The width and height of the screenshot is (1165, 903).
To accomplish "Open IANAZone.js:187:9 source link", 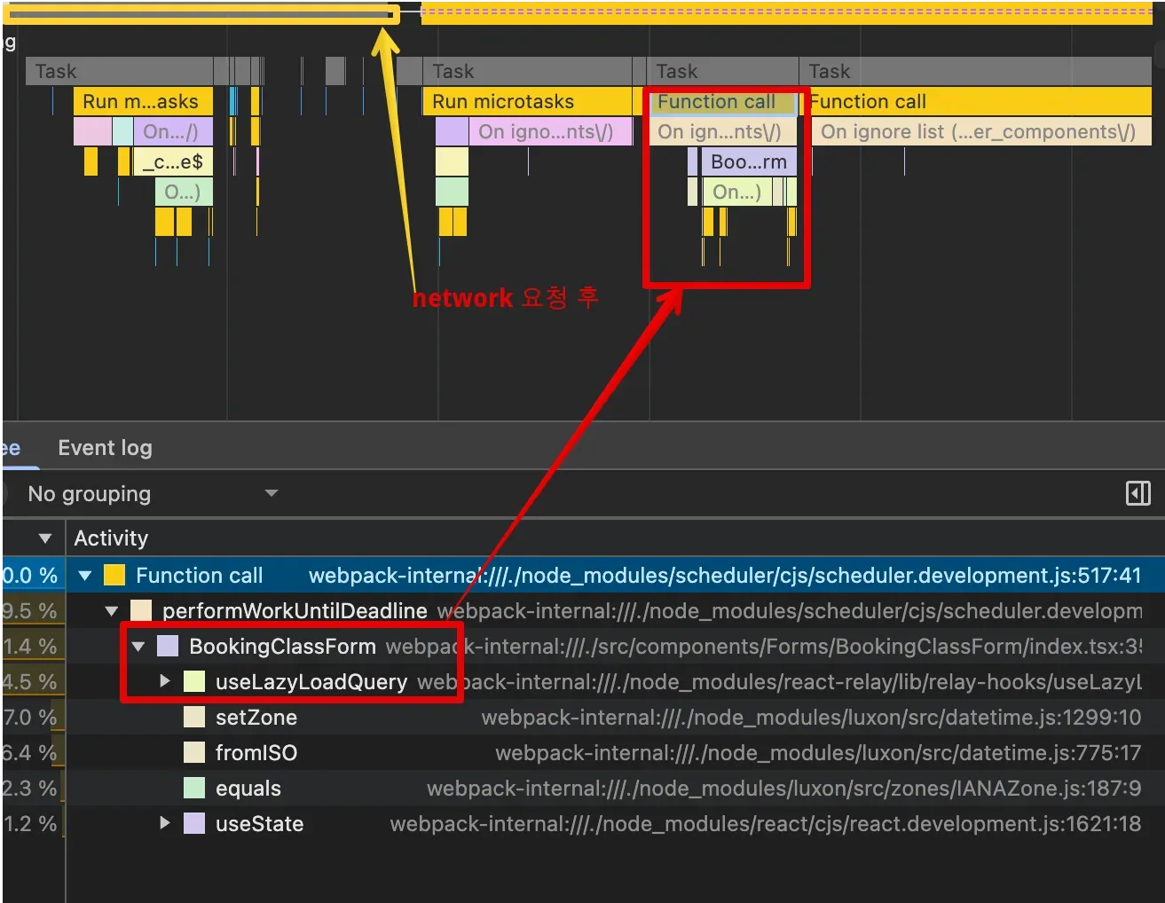I will pos(783,789).
